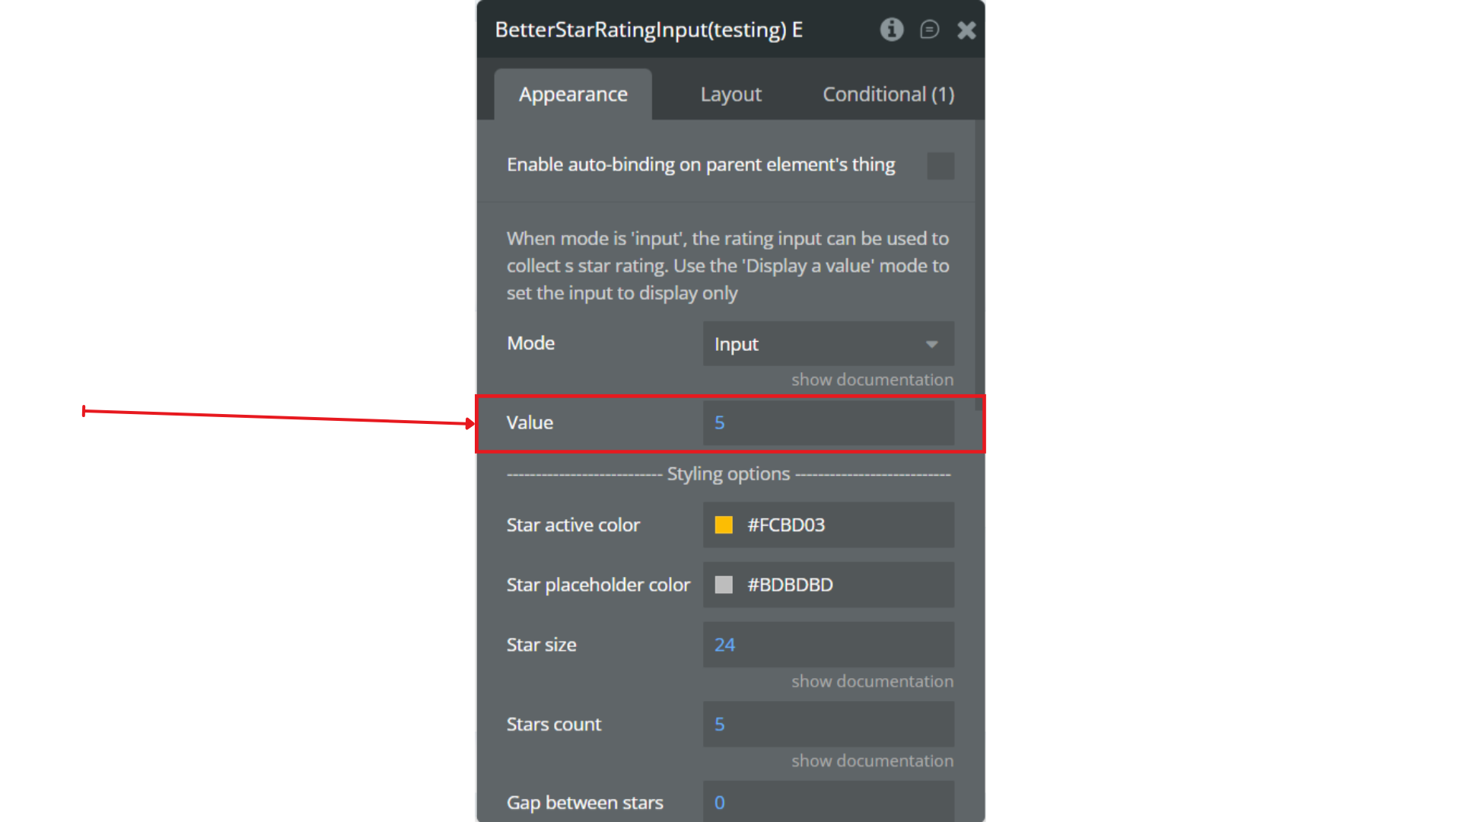Click the Star size field showing 24

tap(828, 645)
